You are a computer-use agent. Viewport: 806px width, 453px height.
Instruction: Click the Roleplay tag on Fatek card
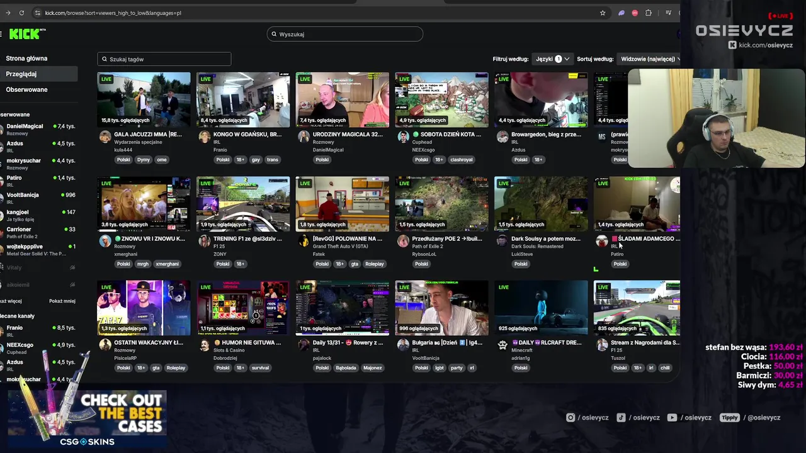(x=374, y=264)
